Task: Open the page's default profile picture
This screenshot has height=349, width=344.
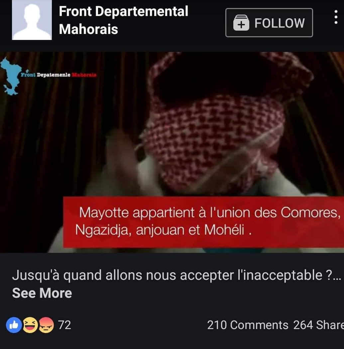Action: [32, 20]
